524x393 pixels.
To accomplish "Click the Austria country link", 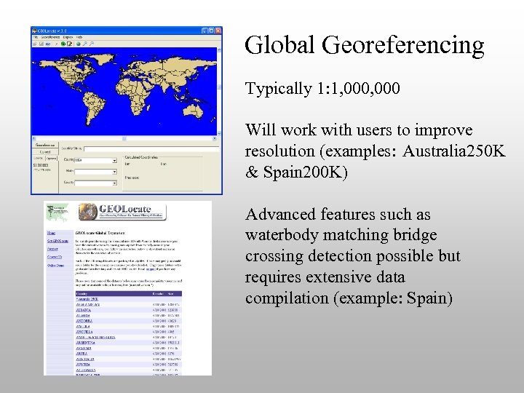I will point(83,365).
